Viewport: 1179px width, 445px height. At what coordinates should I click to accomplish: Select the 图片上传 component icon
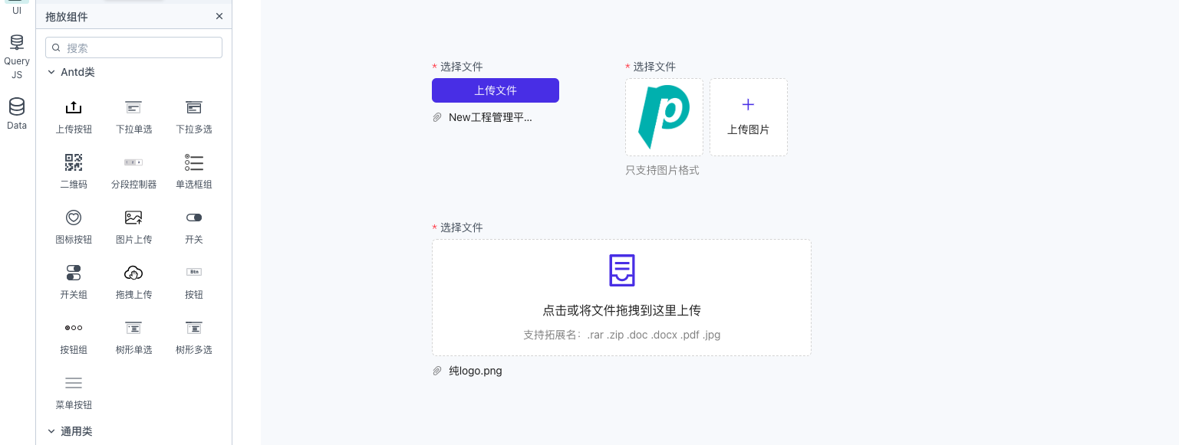pyautogui.click(x=133, y=218)
